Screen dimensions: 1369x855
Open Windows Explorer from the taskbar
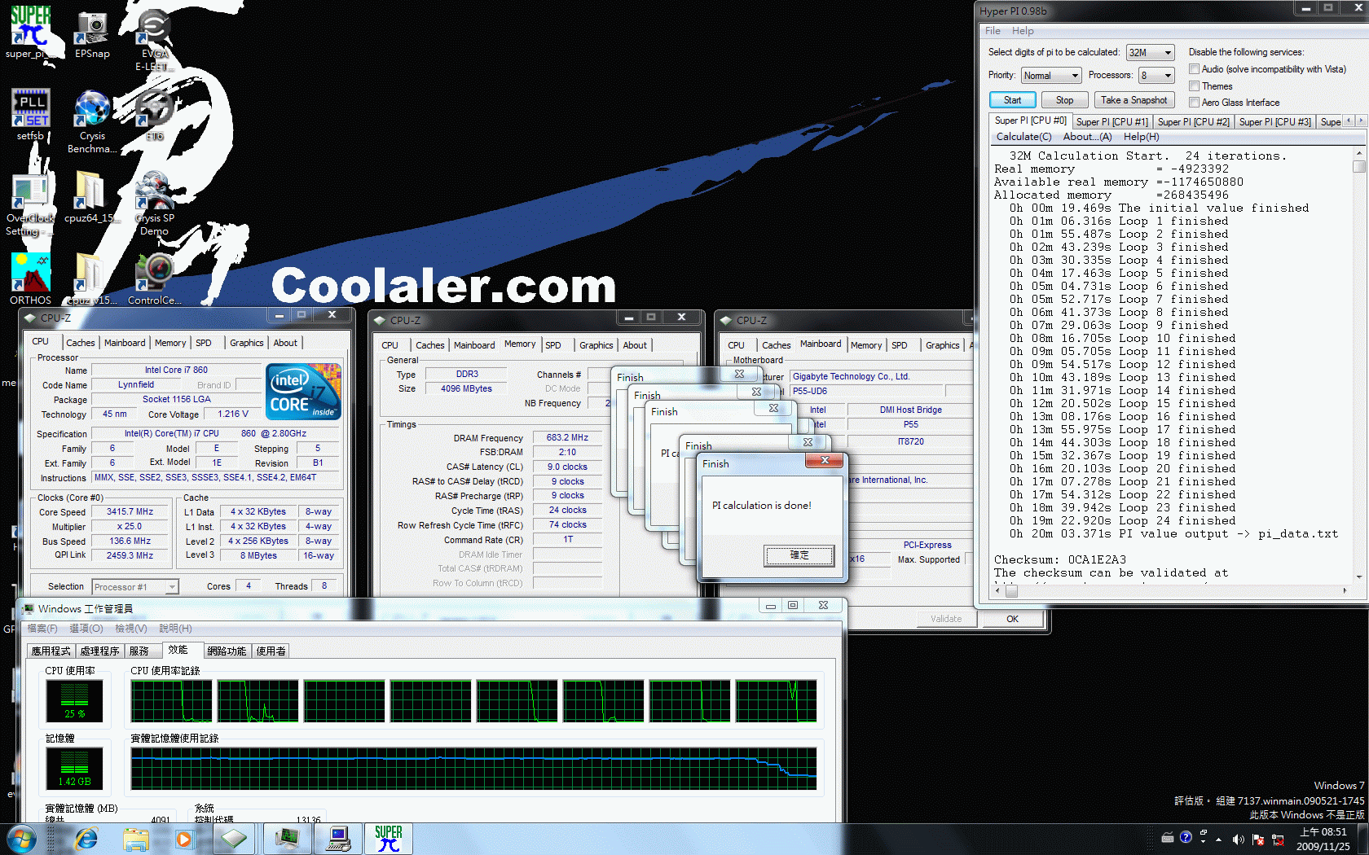pos(136,839)
